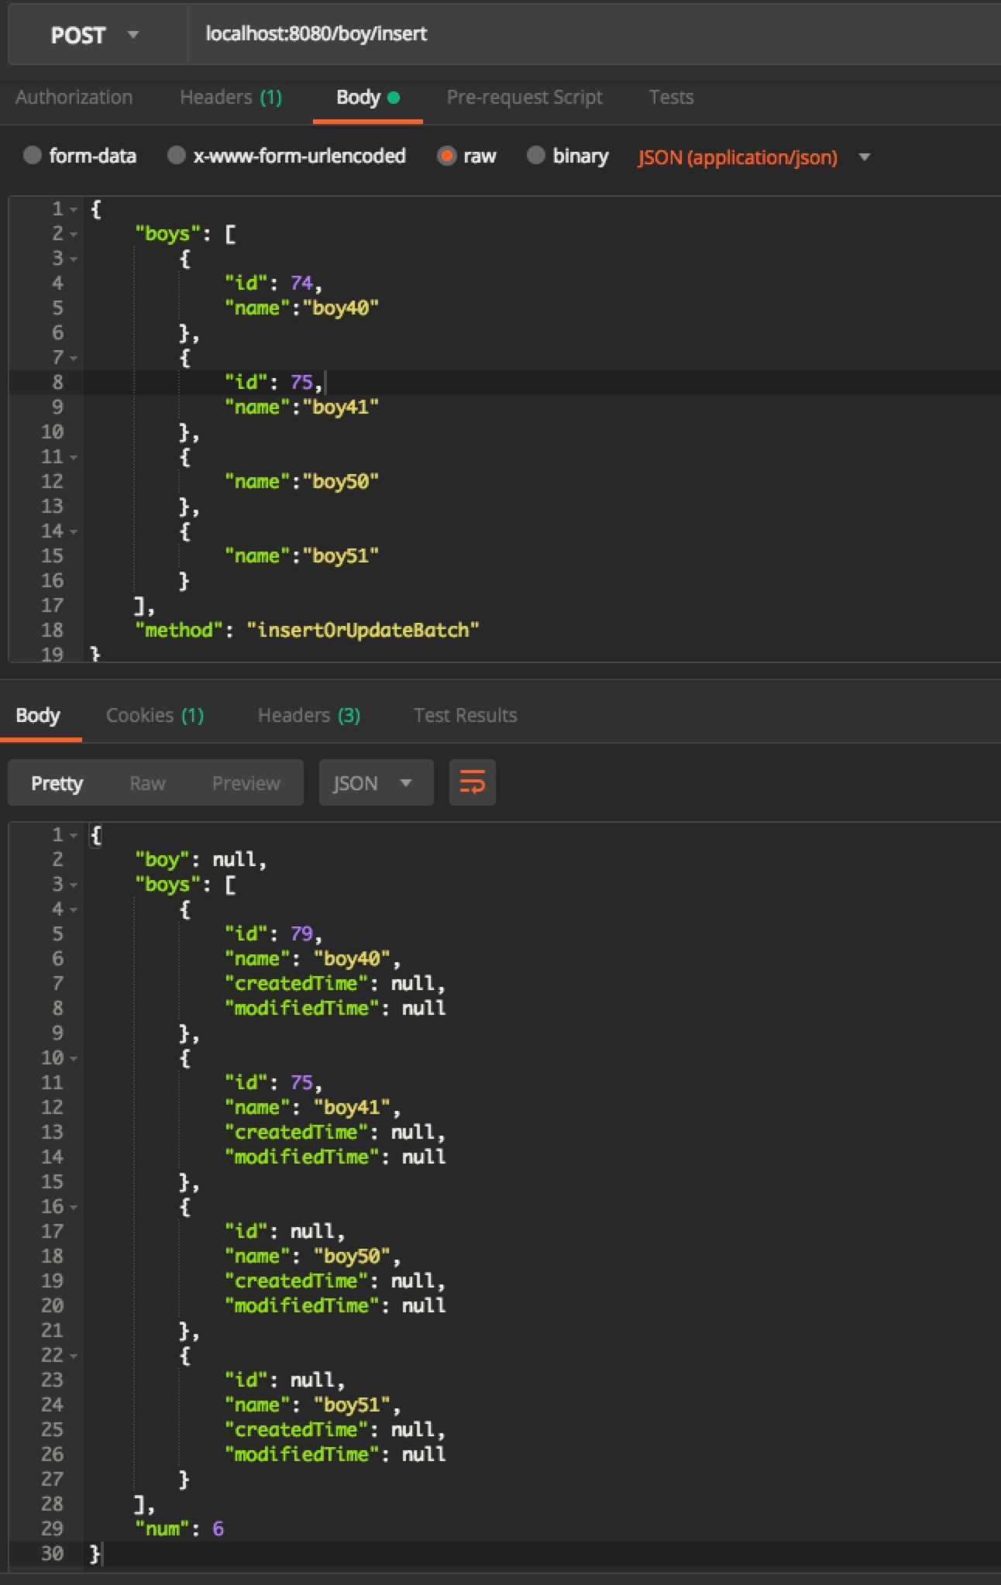The width and height of the screenshot is (1001, 1585).
Task: Open the Pre-request Script tab
Action: (x=525, y=98)
